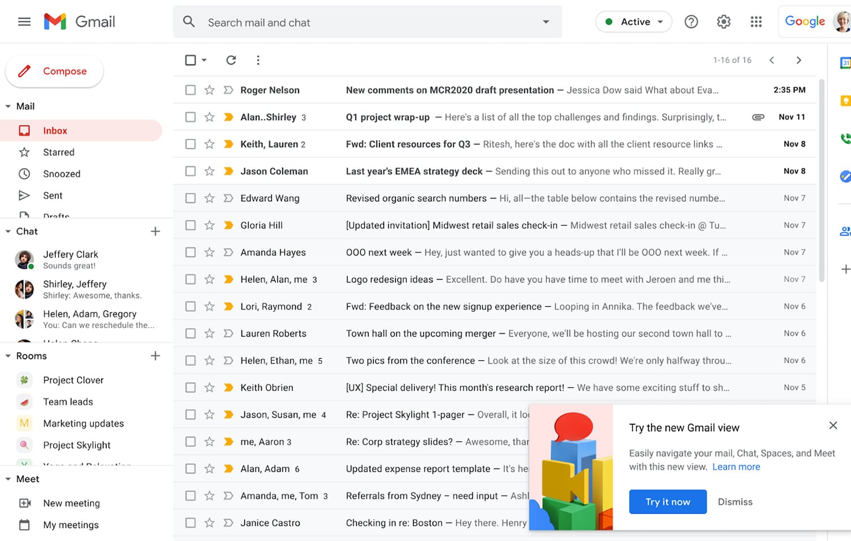The height and width of the screenshot is (541, 851).
Task: Check the Lauren Roberts email checkbox
Action: coord(190,334)
